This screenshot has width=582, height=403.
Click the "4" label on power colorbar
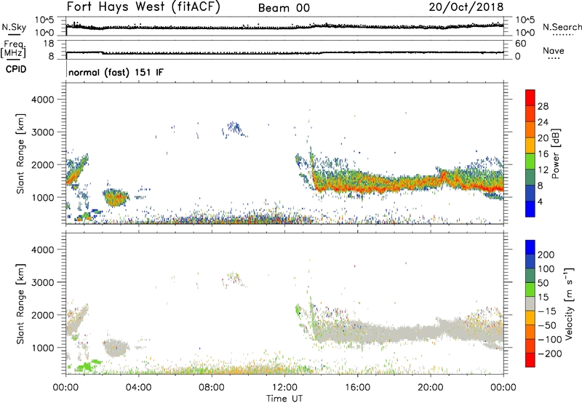(540, 201)
